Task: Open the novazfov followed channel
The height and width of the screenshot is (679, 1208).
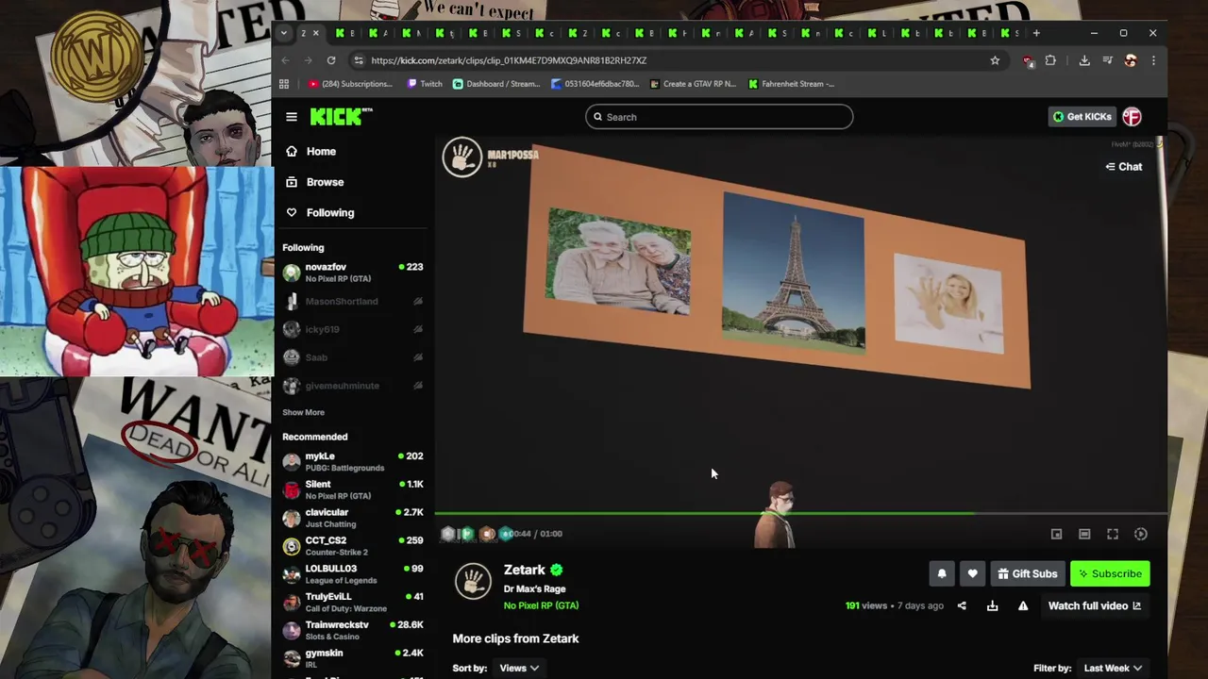Action: [x=353, y=273]
